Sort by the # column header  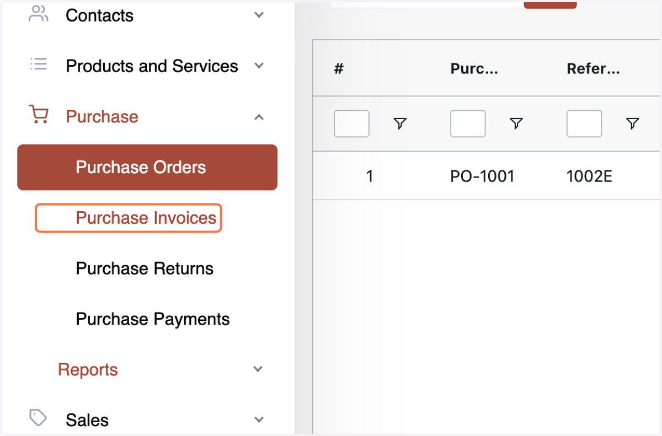[339, 68]
